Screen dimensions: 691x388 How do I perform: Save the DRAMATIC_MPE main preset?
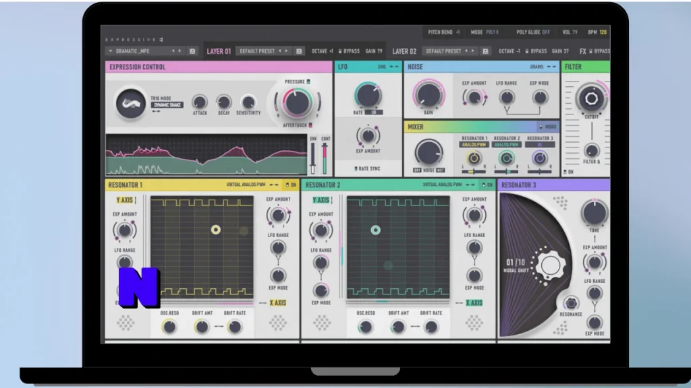pos(192,51)
